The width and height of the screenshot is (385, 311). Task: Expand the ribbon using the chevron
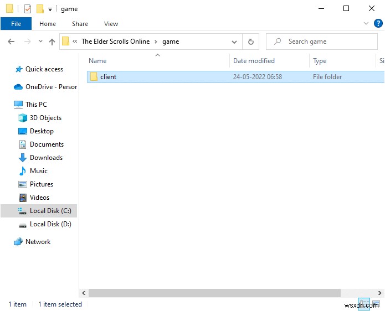point(366,24)
